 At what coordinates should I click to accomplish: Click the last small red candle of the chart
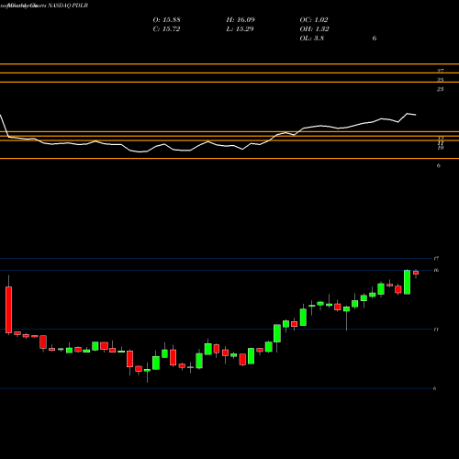pos(416,273)
